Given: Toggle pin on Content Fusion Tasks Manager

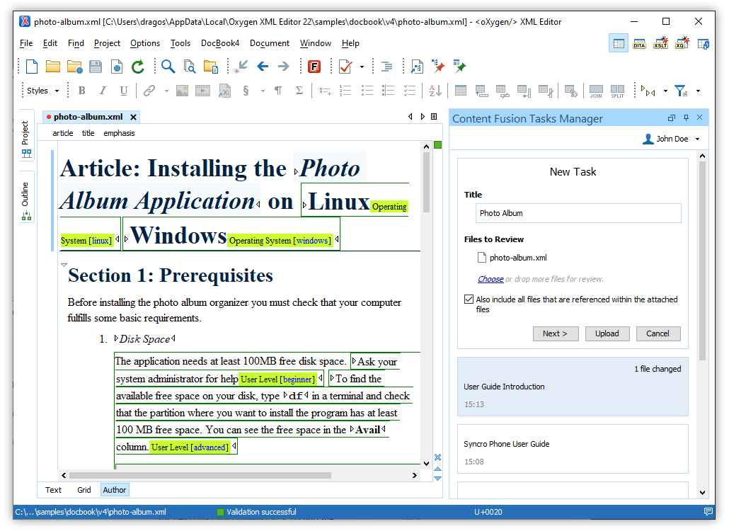Looking at the screenshot, I should point(686,118).
